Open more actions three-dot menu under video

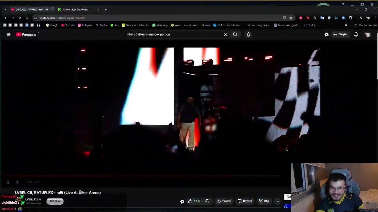[277, 201]
